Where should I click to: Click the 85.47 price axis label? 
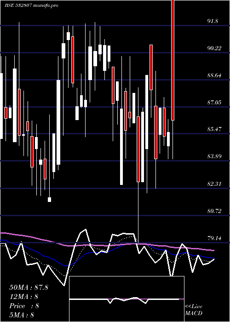point(214,129)
